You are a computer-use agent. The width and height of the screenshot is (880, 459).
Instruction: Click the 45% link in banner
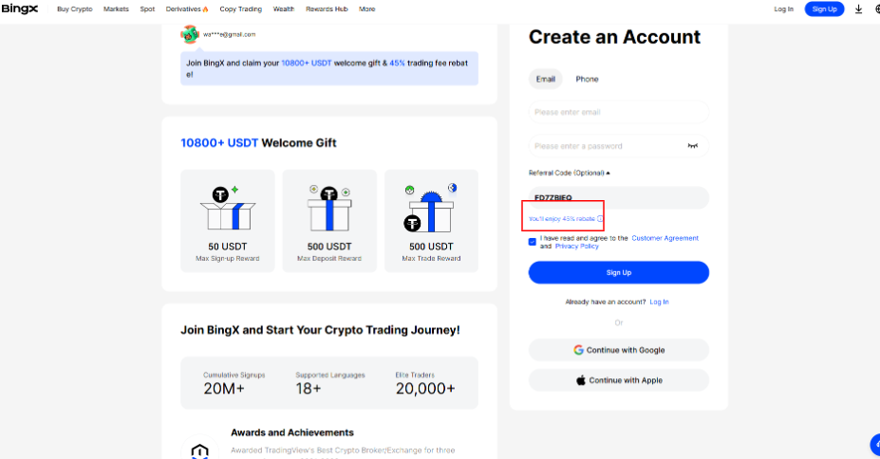point(397,63)
